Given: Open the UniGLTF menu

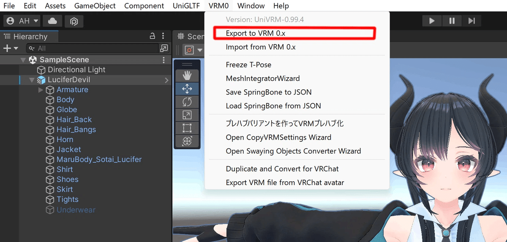Looking at the screenshot, I should (x=186, y=6).
